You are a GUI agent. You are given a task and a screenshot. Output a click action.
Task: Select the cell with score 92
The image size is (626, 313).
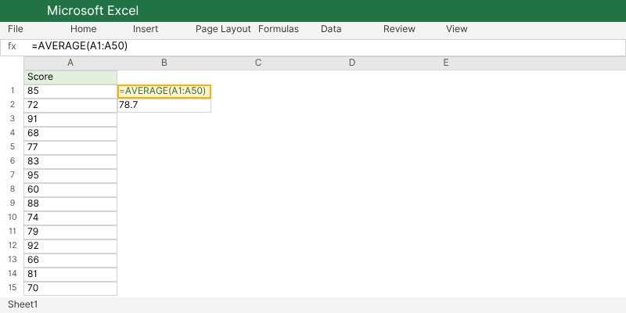70,246
